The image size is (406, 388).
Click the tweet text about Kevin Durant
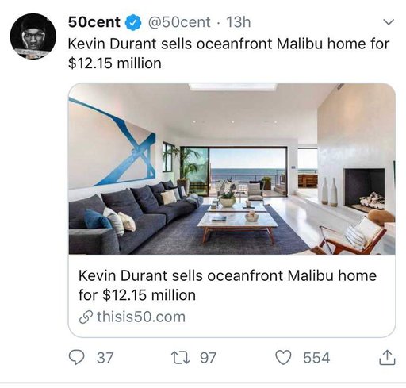(x=228, y=53)
